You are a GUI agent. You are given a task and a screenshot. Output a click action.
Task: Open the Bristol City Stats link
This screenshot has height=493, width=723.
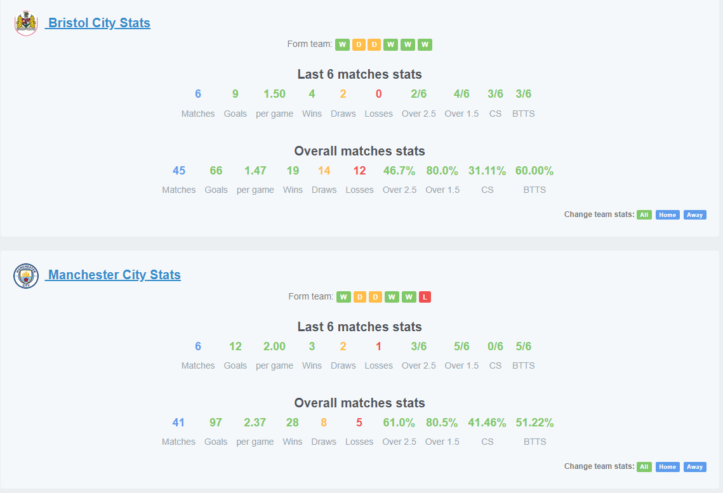pos(98,23)
